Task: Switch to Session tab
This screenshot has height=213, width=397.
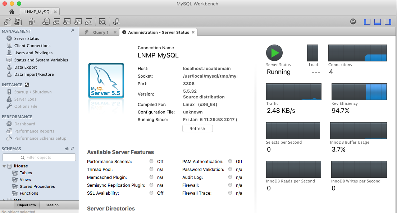Action: tap(52, 205)
